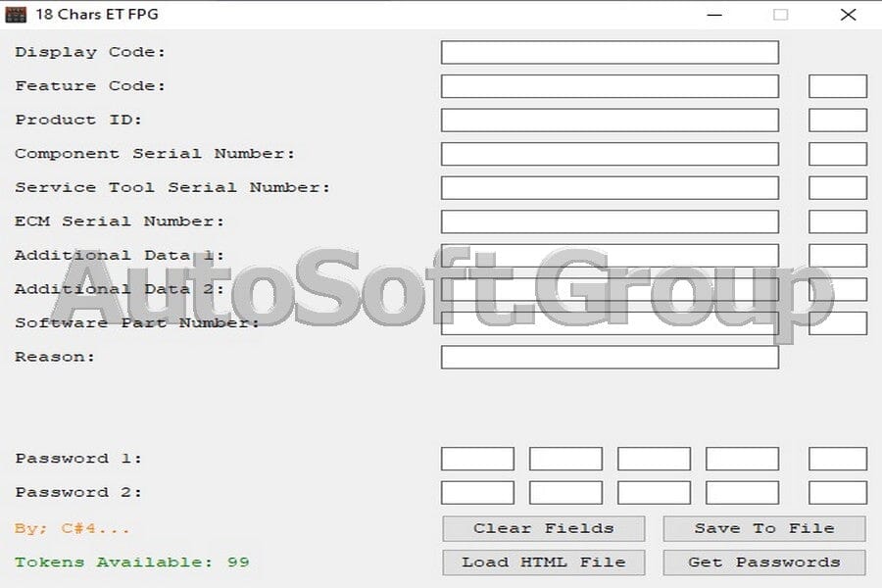Screen dimensions: 882x588
Task: Click the first Password 1 box
Action: pos(477,458)
